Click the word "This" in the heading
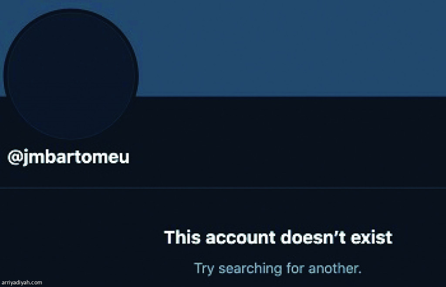The width and height of the screenshot is (446, 287). click(182, 237)
